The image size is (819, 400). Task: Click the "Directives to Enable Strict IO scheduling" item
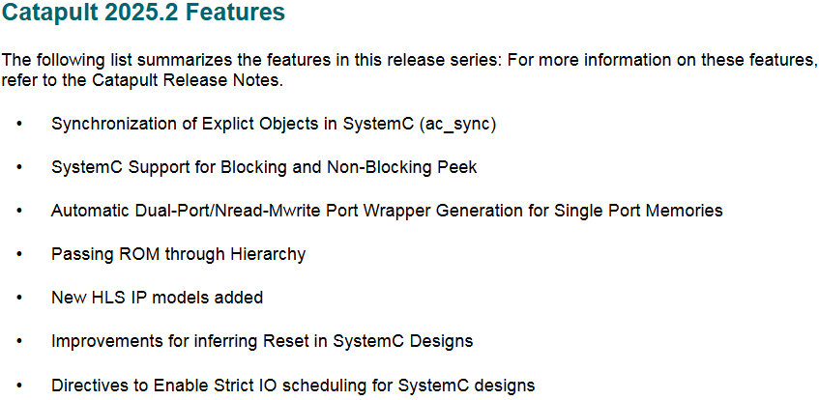pyautogui.click(x=293, y=386)
